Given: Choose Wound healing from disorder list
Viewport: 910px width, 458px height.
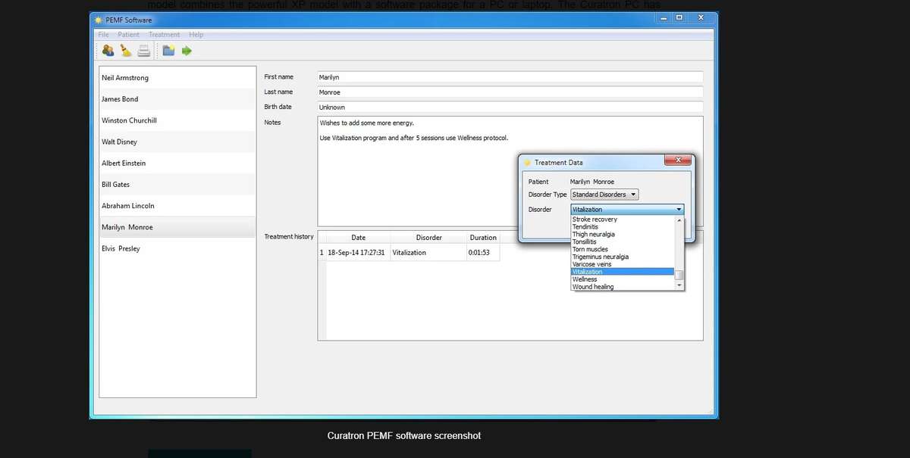Looking at the screenshot, I should click(622, 287).
